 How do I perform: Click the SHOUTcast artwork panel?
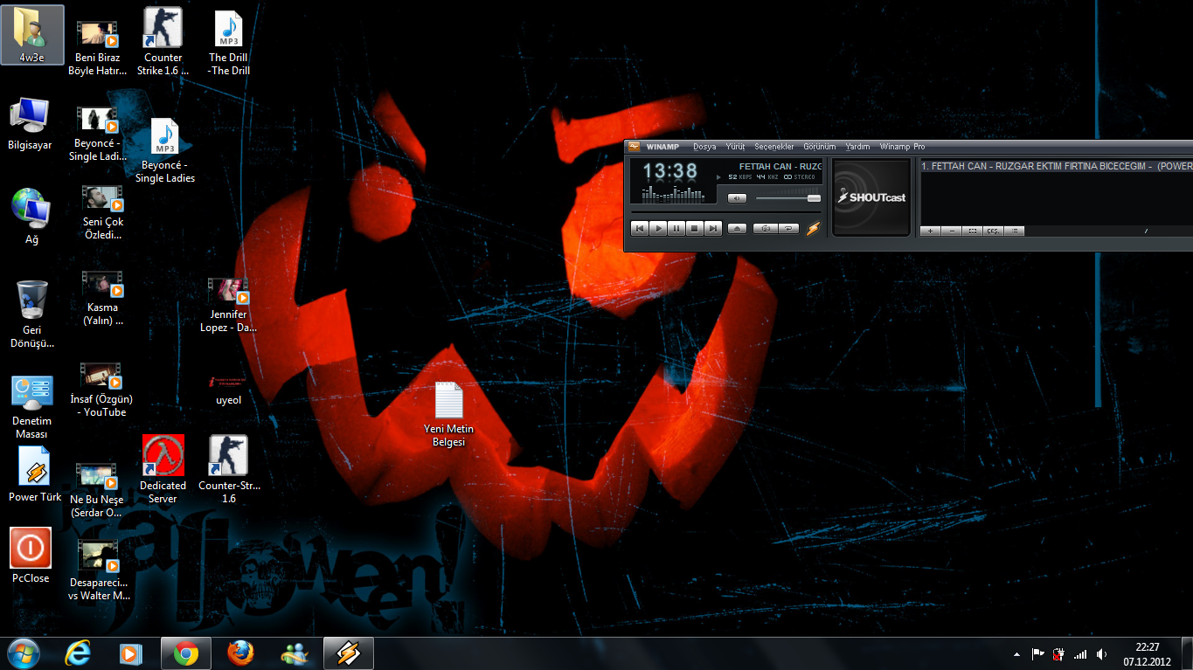(x=871, y=197)
